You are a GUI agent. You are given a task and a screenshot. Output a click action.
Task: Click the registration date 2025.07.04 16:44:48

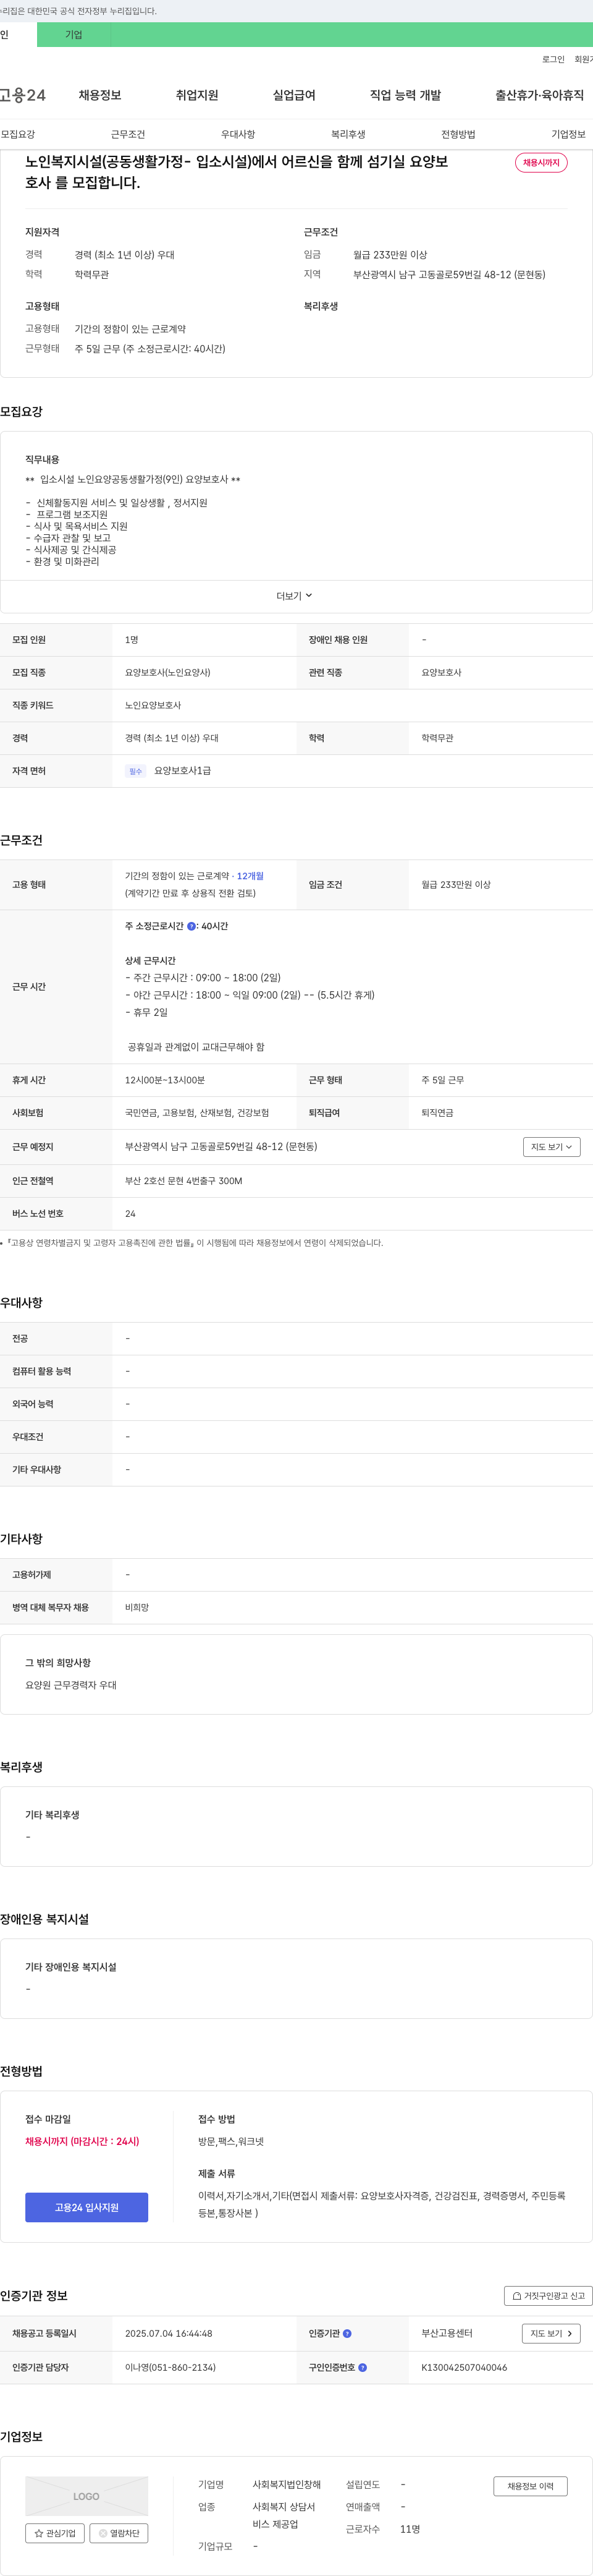point(169,2333)
